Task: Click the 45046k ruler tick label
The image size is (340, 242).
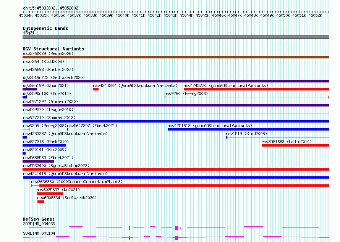Action: click(x=219, y=15)
